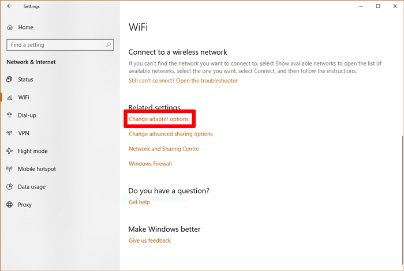
Task: Open VPN settings page
Action: [x=24, y=133]
